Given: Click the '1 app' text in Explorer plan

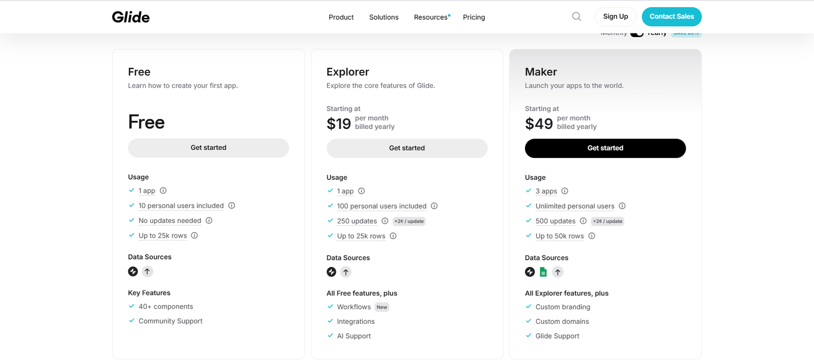Looking at the screenshot, I should 345,191.
